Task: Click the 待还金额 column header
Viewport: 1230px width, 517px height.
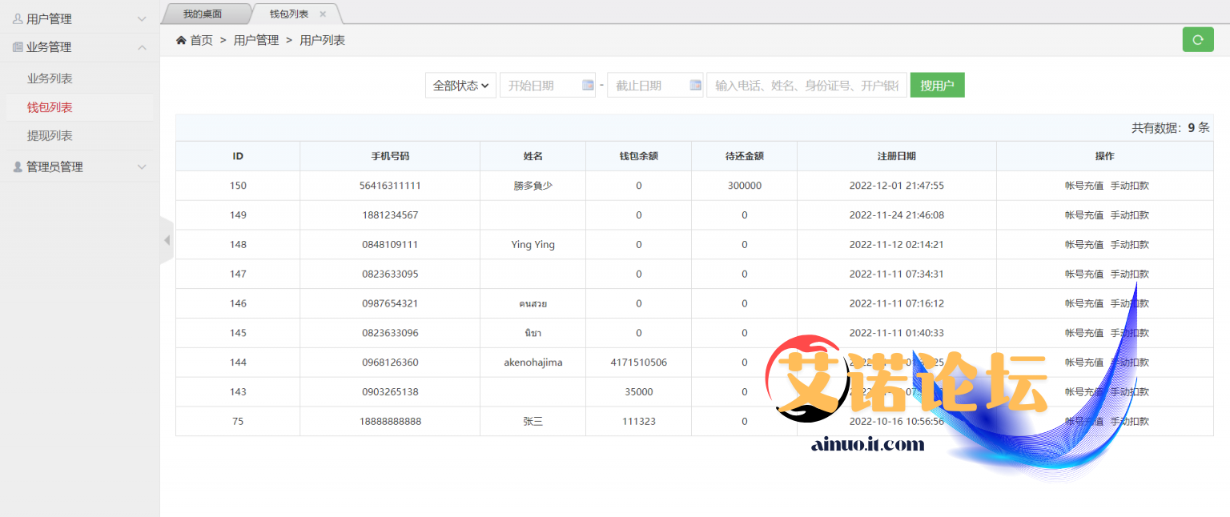Action: [x=744, y=156]
